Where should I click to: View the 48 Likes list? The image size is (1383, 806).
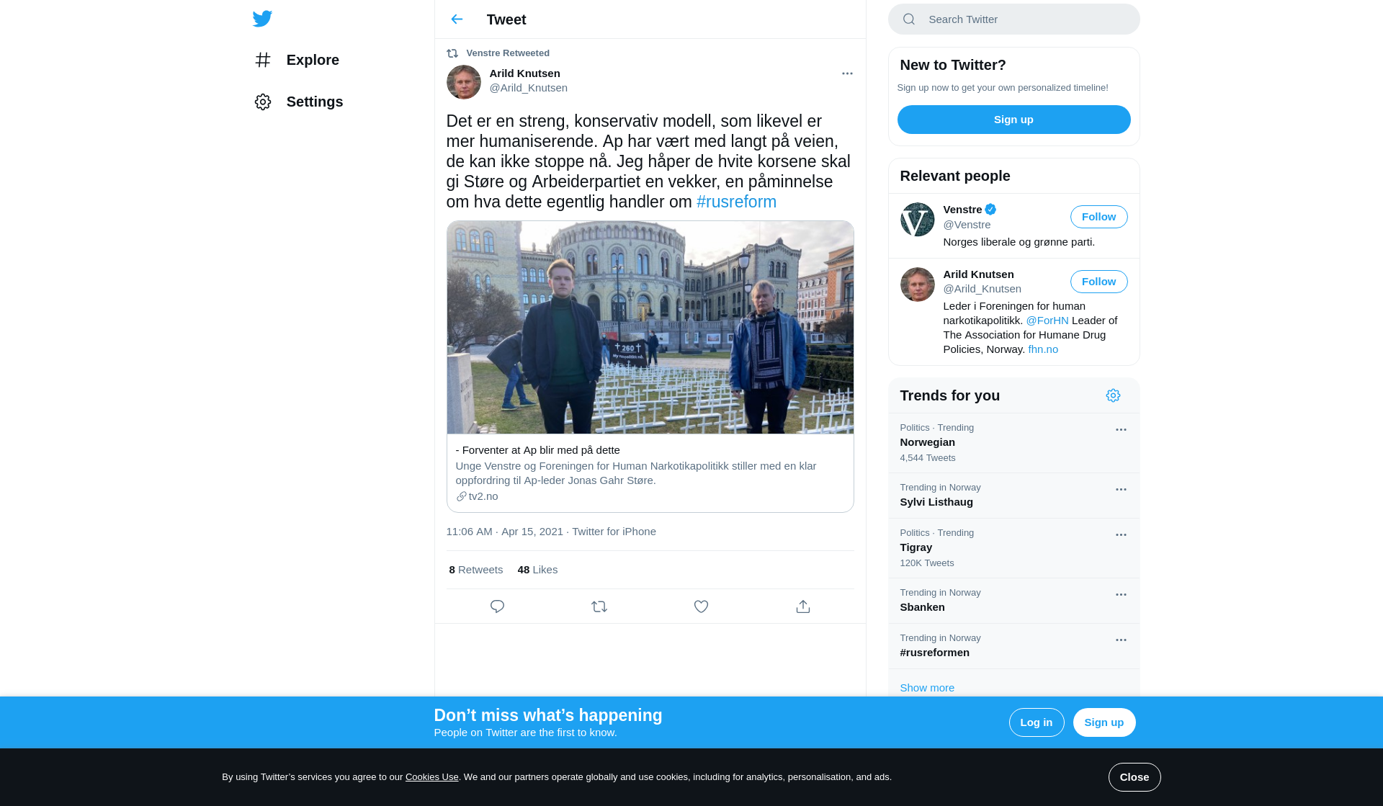[537, 570]
